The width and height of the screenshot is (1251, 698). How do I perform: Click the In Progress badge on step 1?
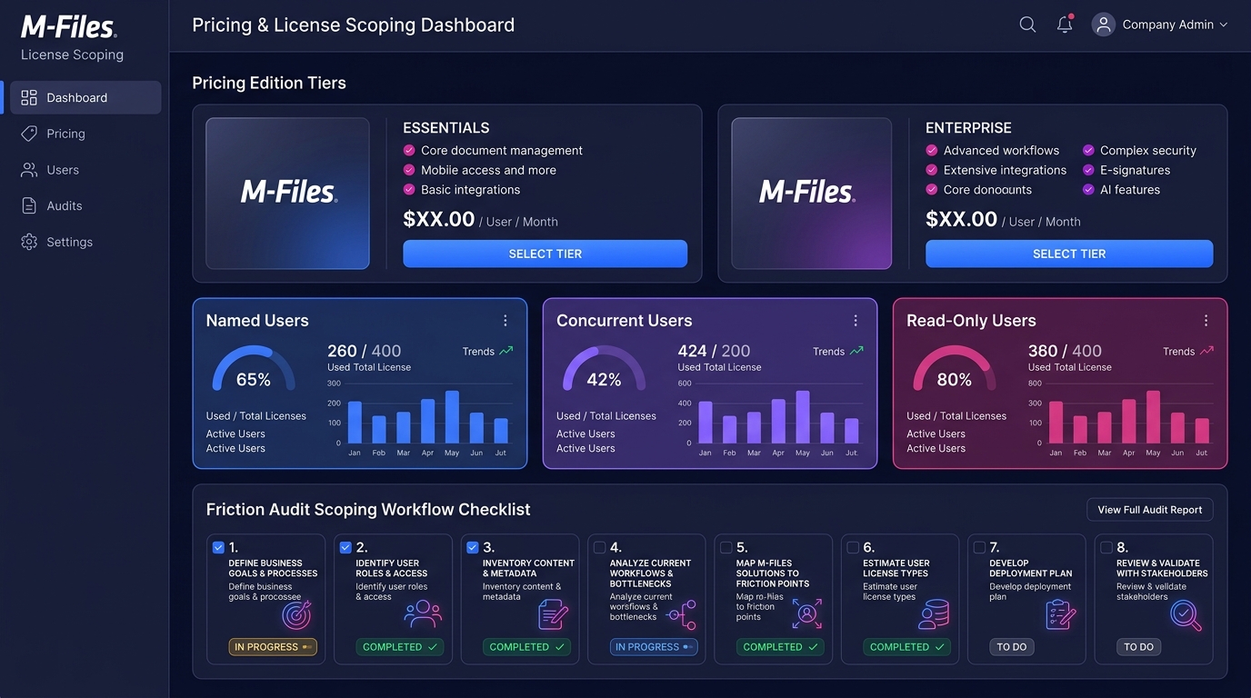pyautogui.click(x=273, y=647)
